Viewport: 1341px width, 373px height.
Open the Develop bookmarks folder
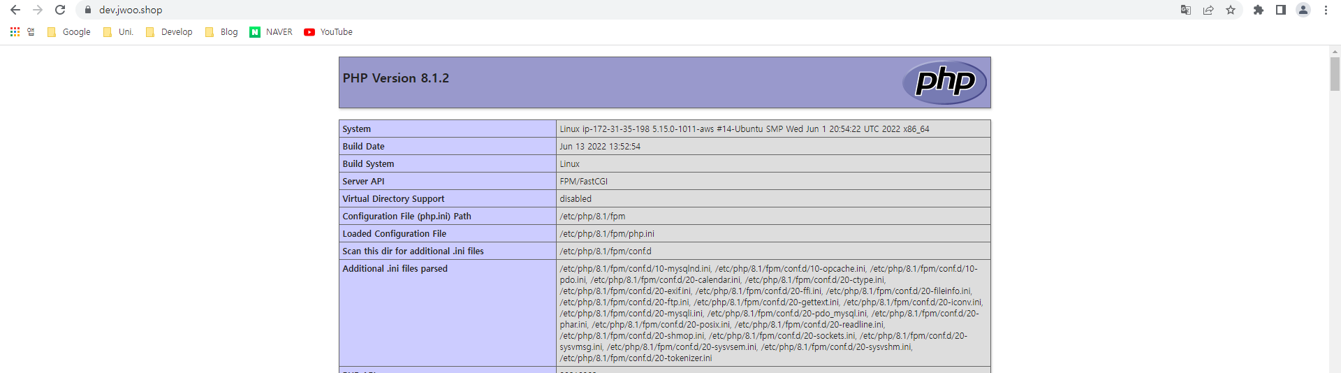click(169, 31)
